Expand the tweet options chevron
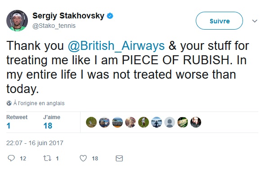 click(255, 21)
